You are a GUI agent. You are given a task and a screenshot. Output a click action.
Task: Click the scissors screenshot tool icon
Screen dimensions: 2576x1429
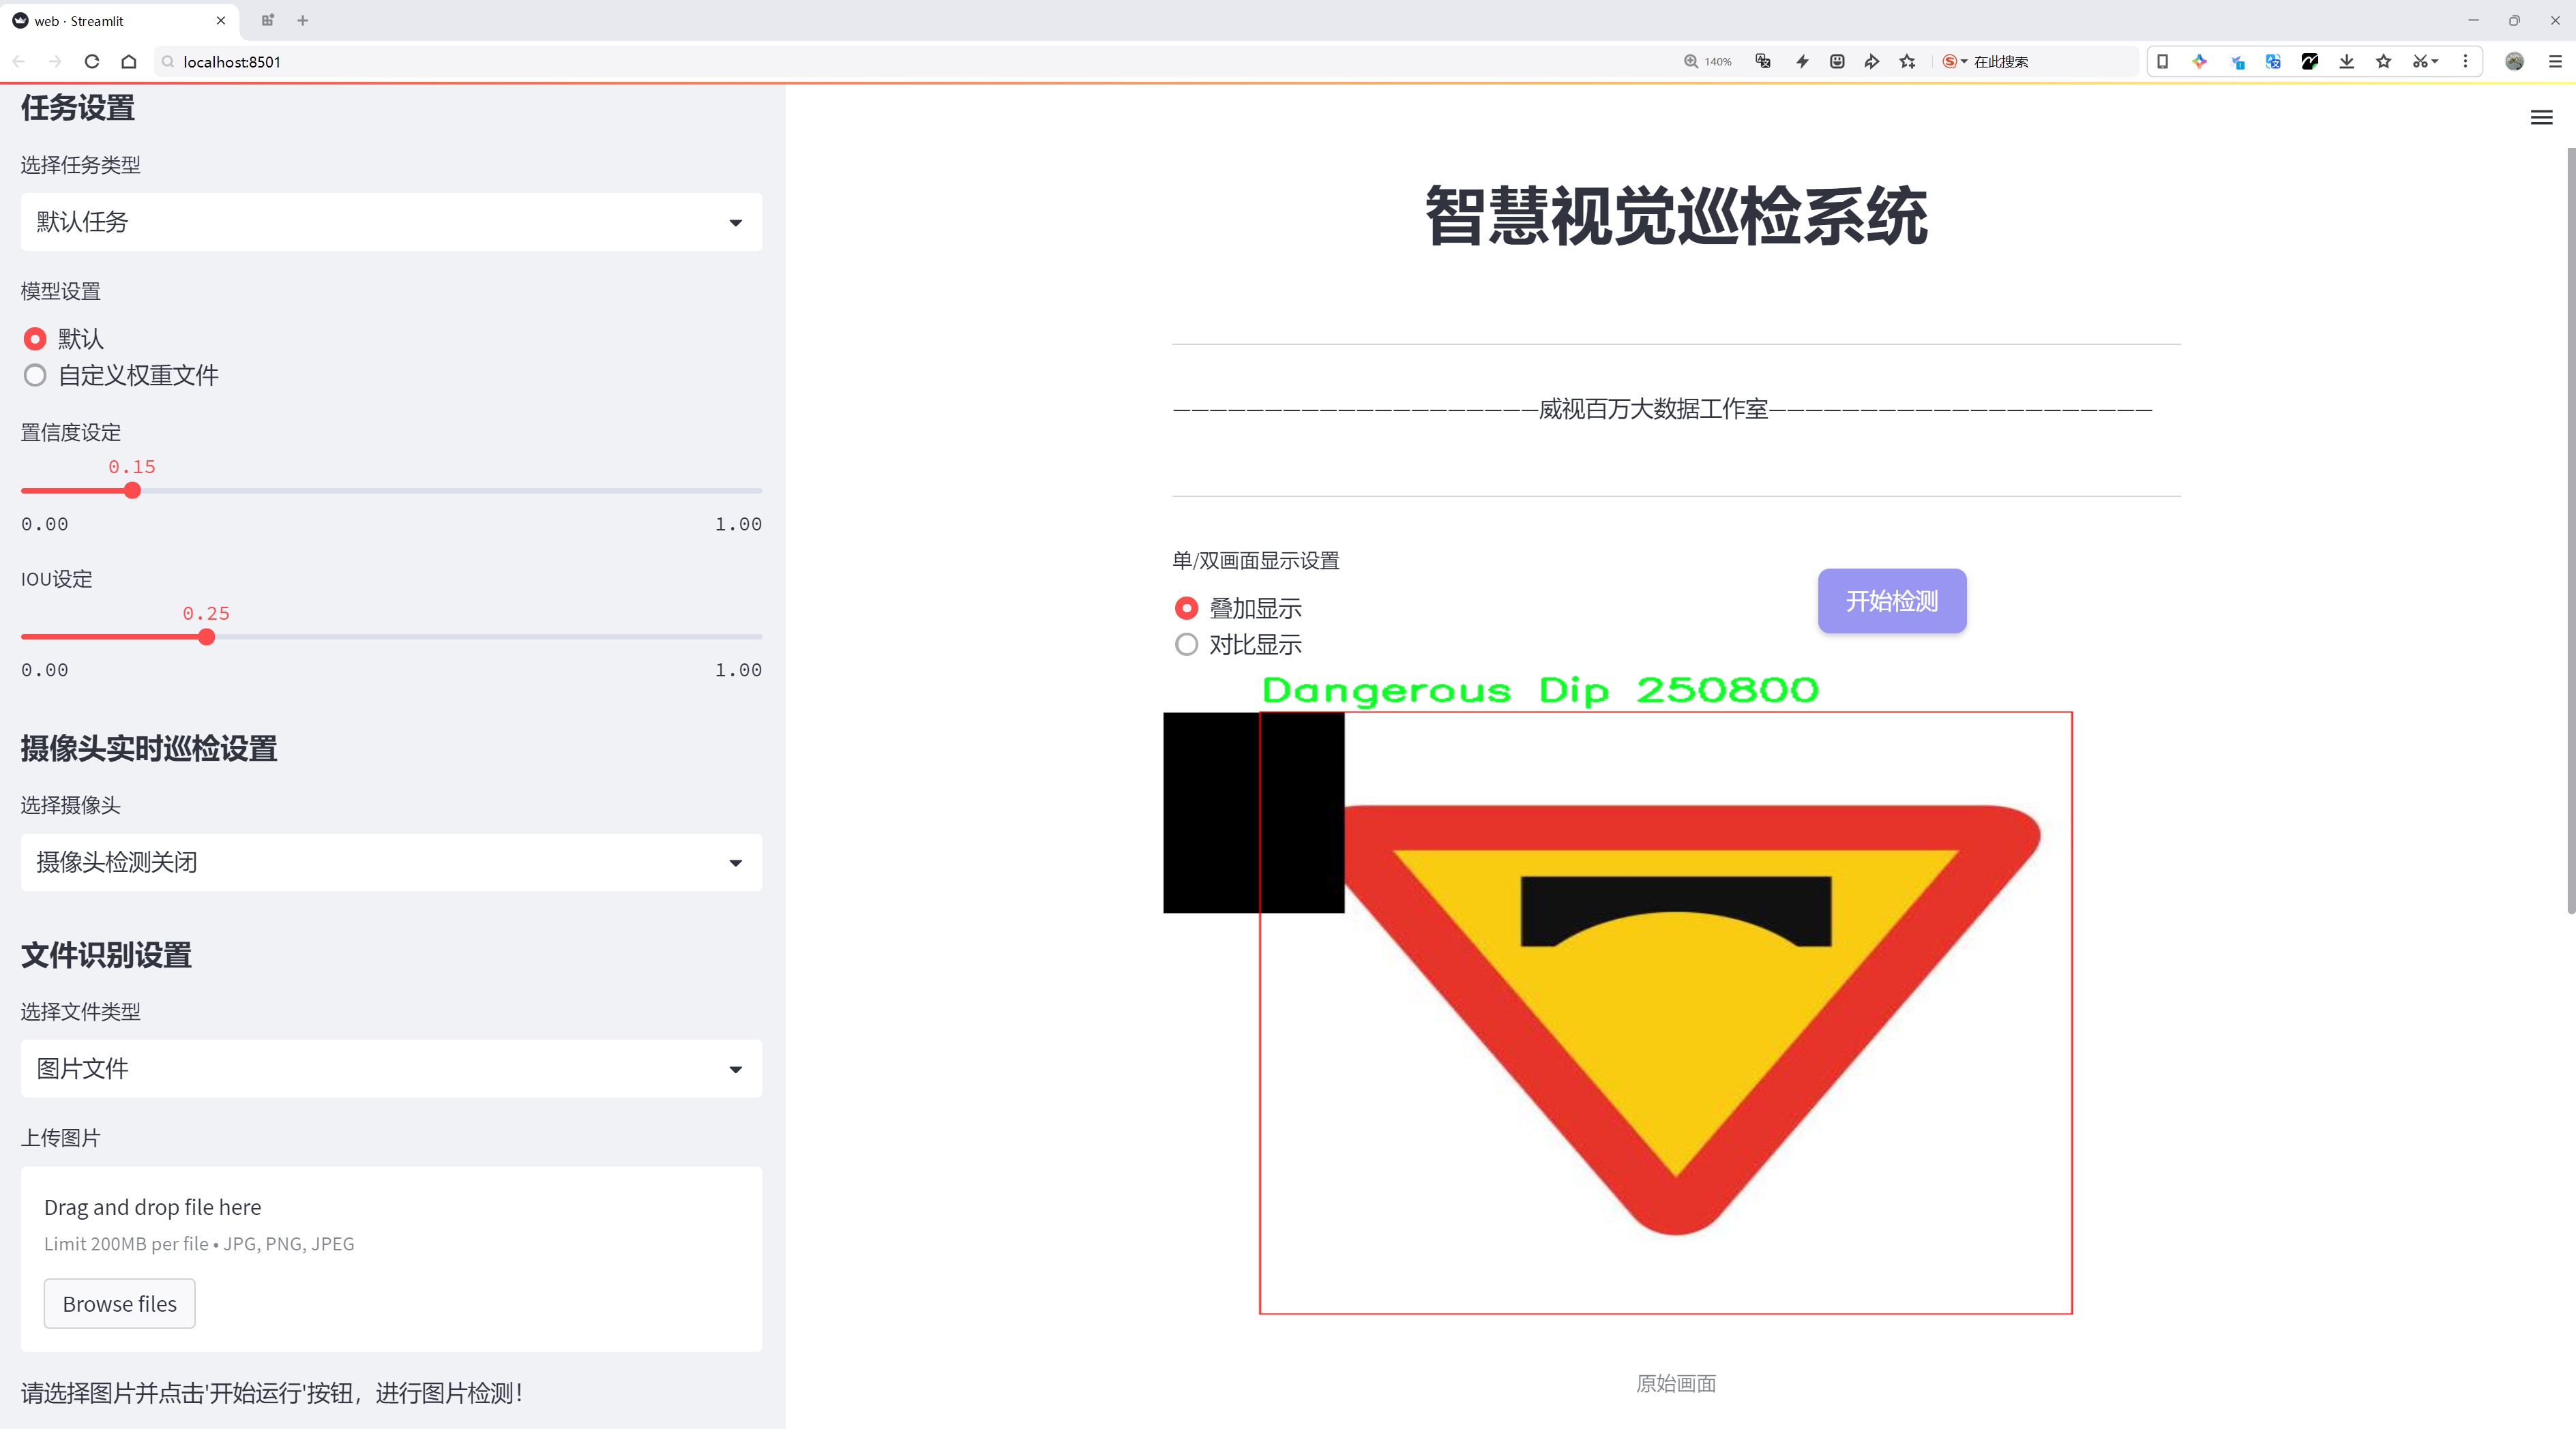[x=2419, y=62]
